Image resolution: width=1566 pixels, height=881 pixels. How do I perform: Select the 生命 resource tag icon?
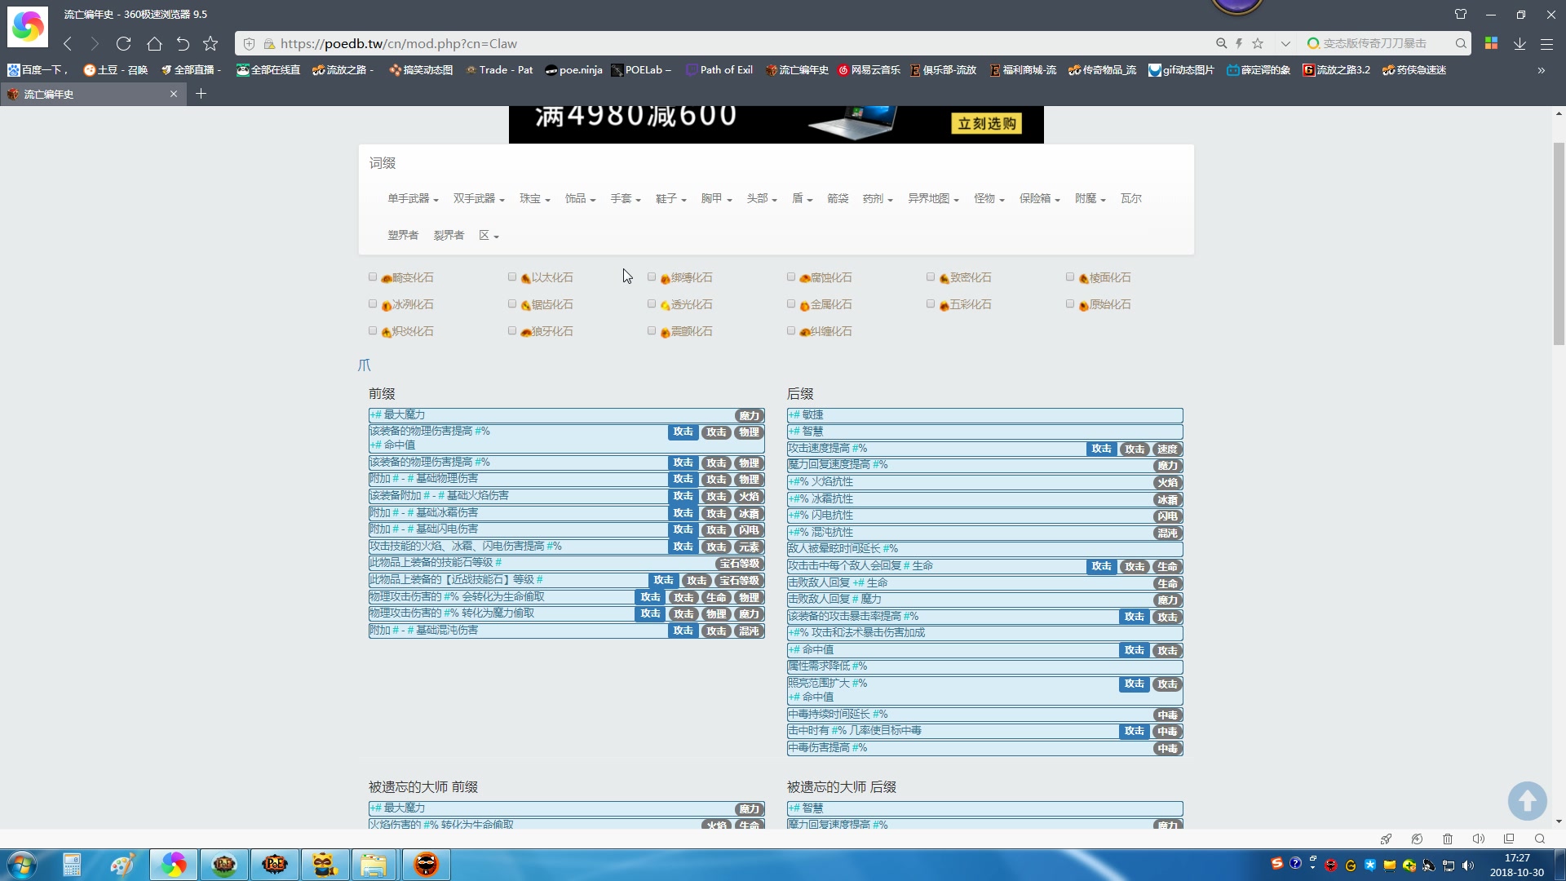1168,566
